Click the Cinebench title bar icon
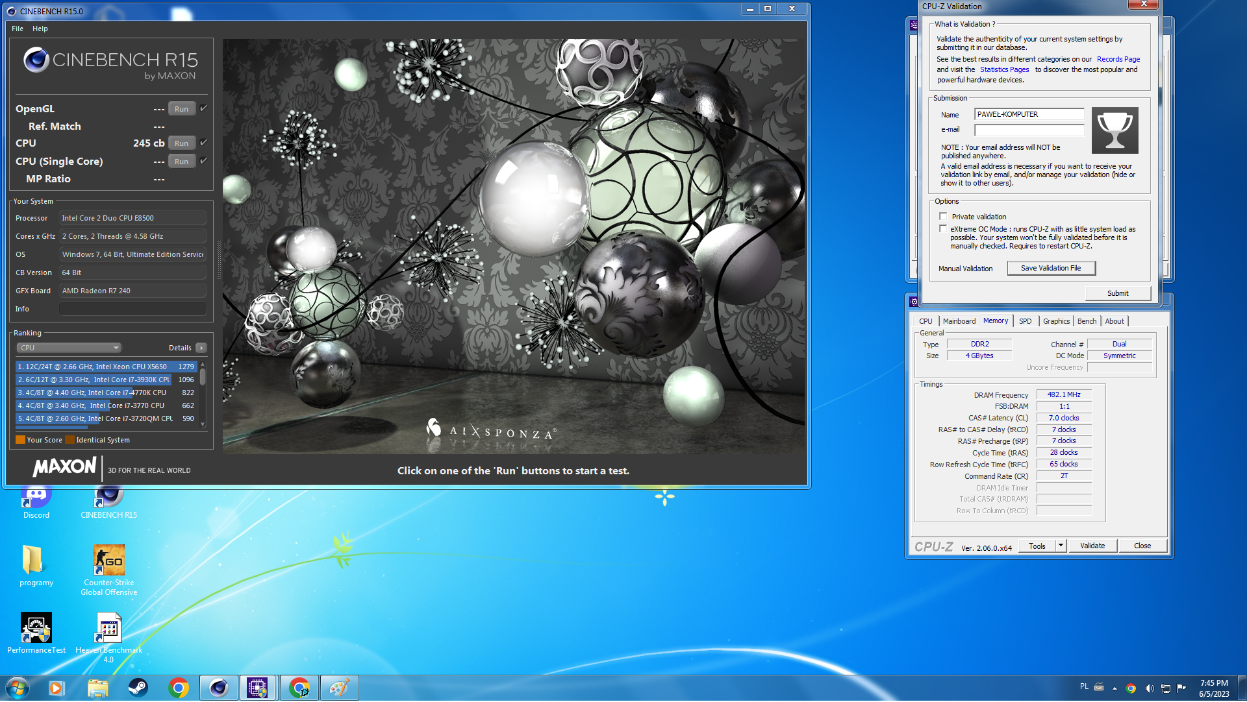This screenshot has height=702, width=1247. pyautogui.click(x=11, y=11)
